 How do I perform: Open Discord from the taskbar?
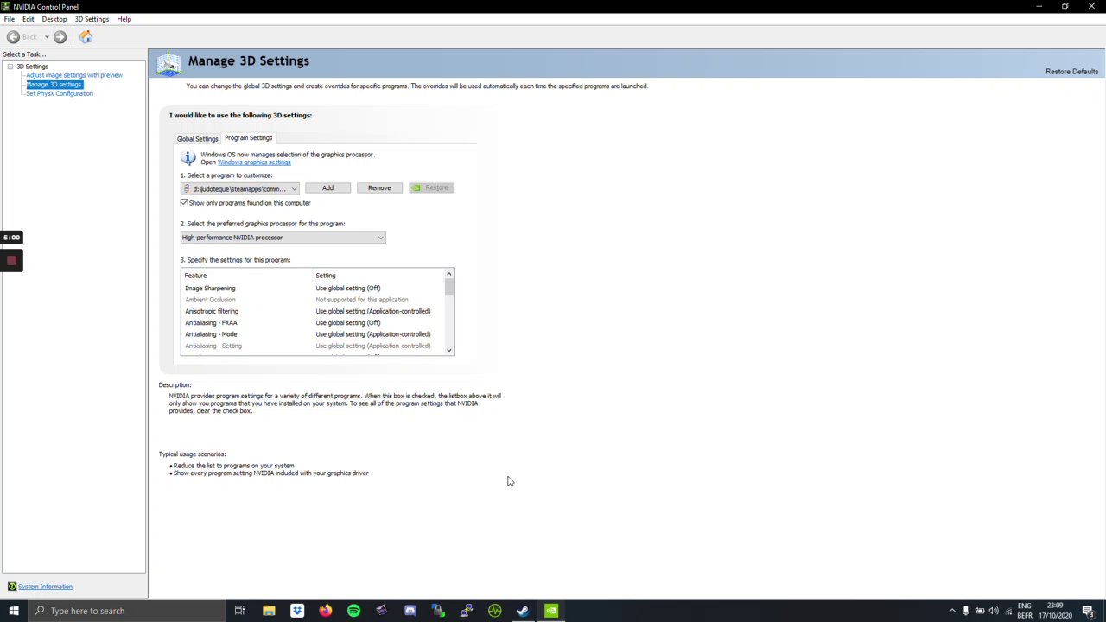point(410,611)
